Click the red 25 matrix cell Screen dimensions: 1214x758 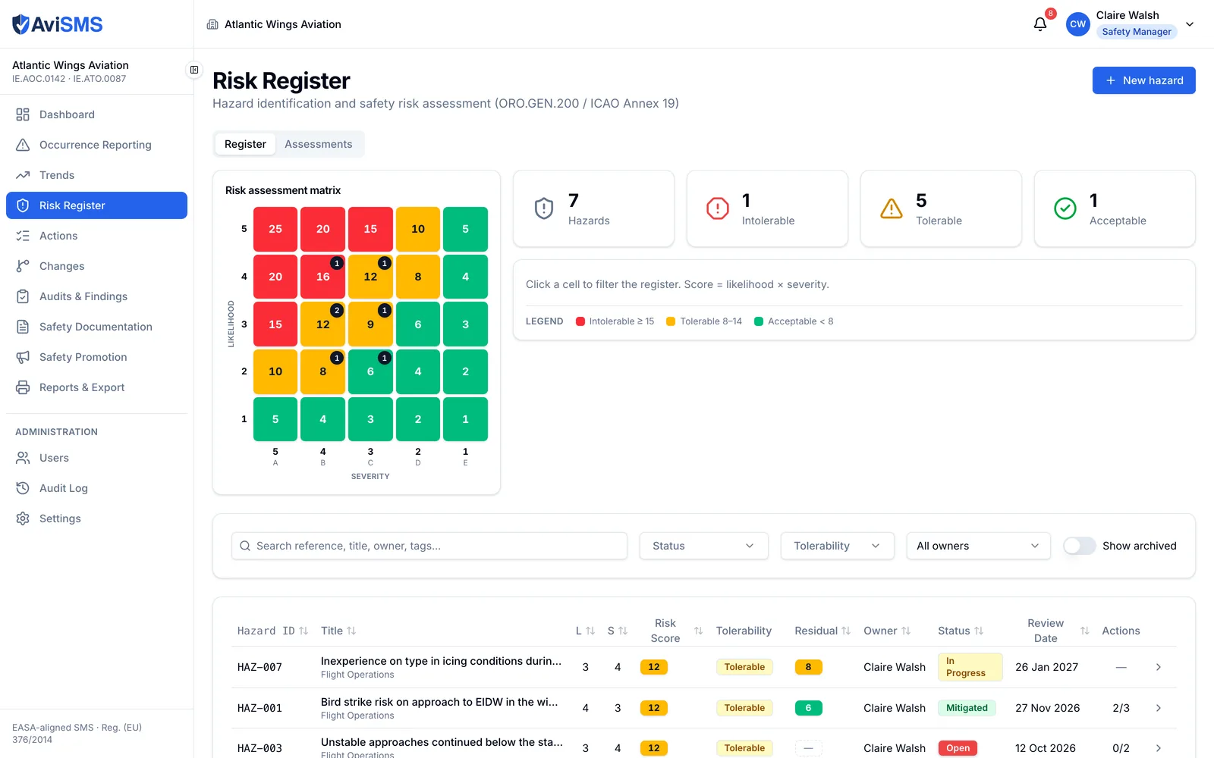[275, 229]
